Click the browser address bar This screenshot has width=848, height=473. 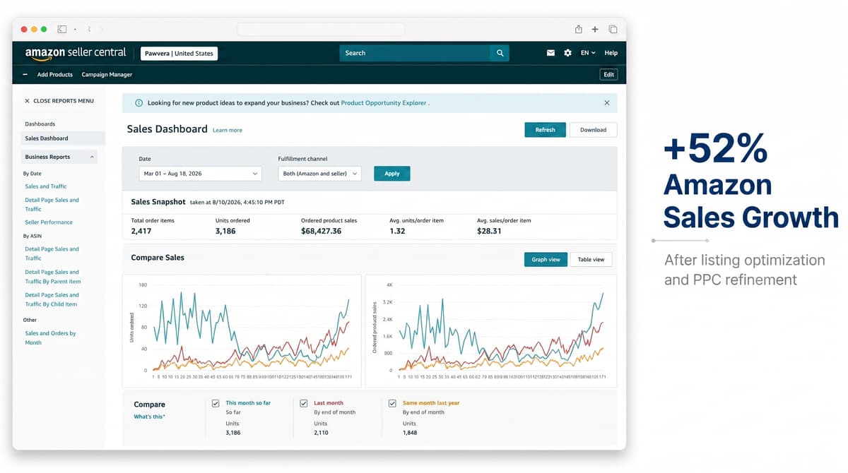[321, 29]
